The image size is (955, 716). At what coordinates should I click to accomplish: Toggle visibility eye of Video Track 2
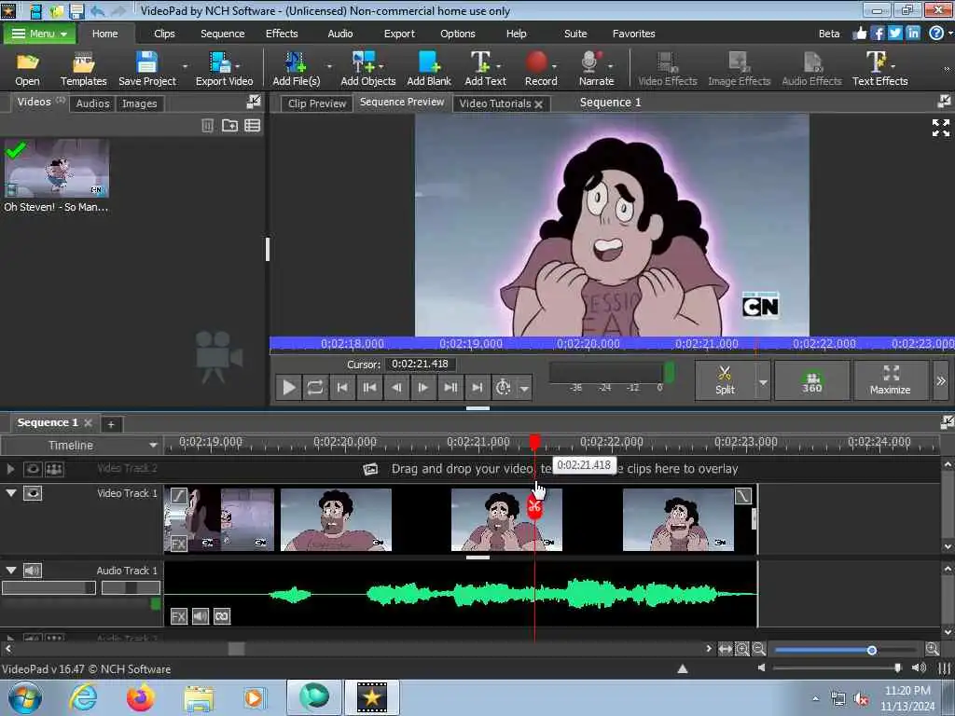[33, 469]
